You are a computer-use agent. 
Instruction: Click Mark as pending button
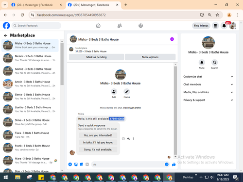[96, 57]
